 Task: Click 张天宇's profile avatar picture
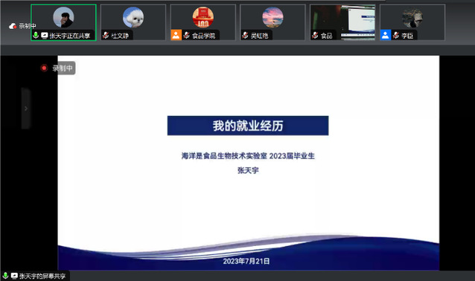tap(63, 17)
